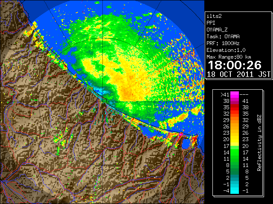
Task: Click the PPI scan type label
Action: (211, 23)
